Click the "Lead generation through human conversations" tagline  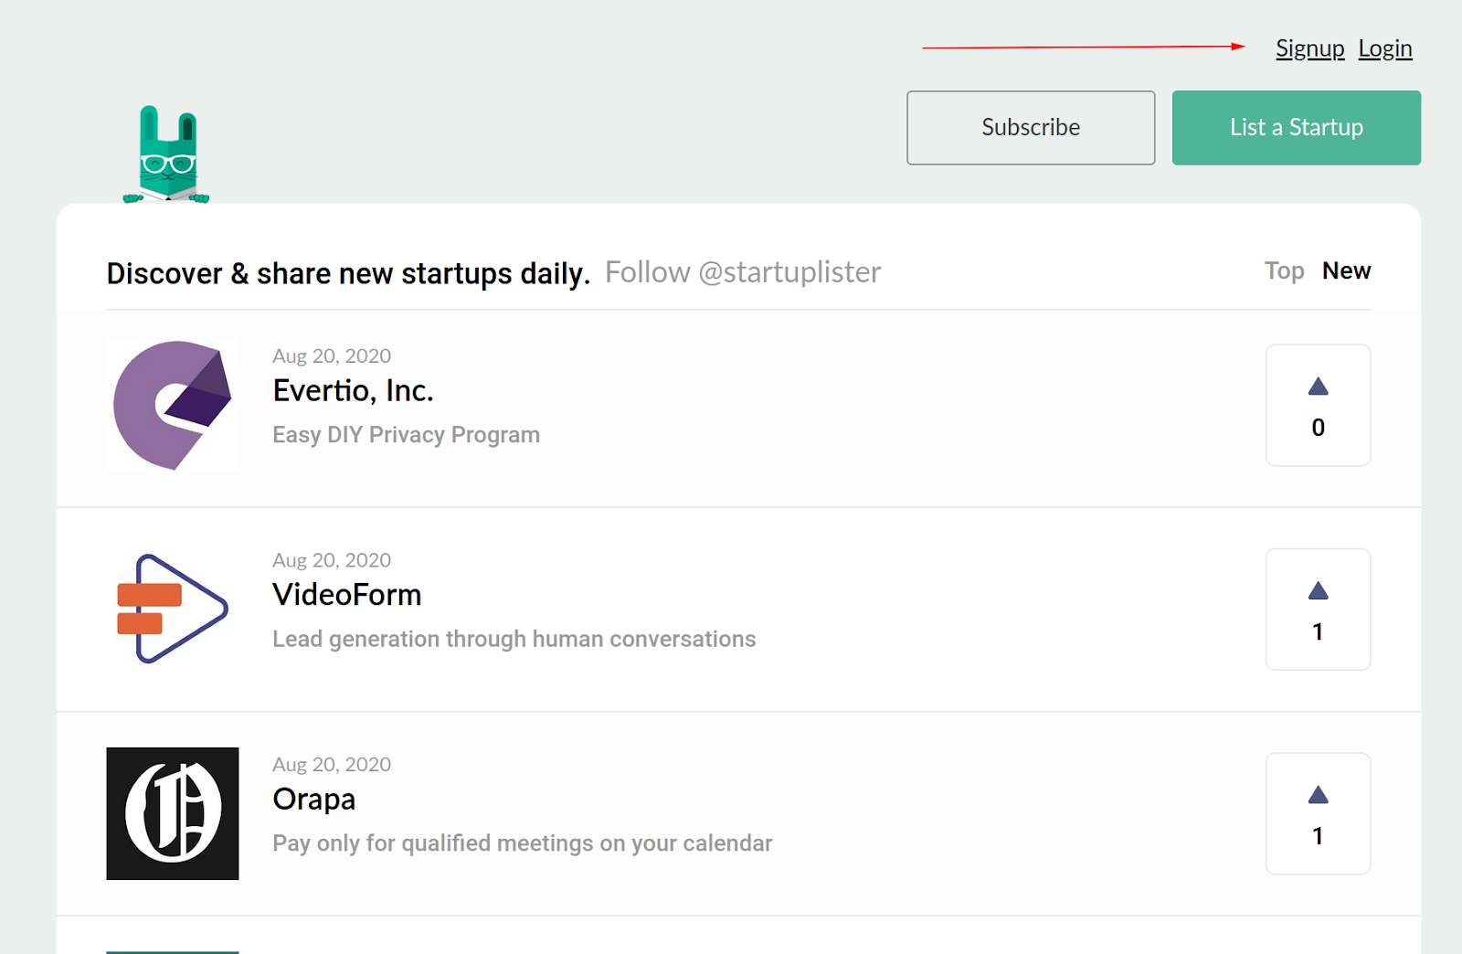[514, 639]
